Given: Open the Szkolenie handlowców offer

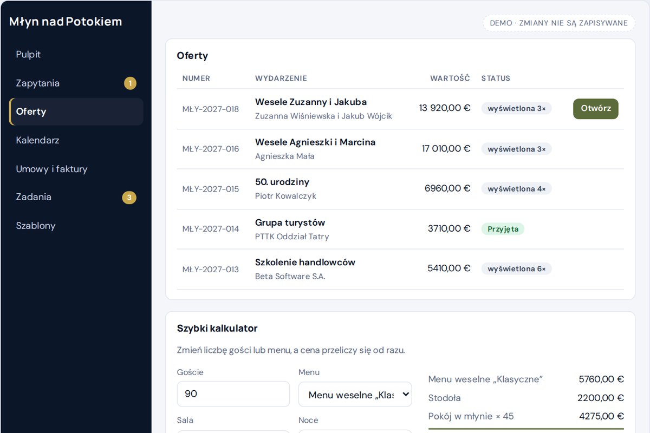Looking at the screenshot, I should pyautogui.click(x=305, y=262).
